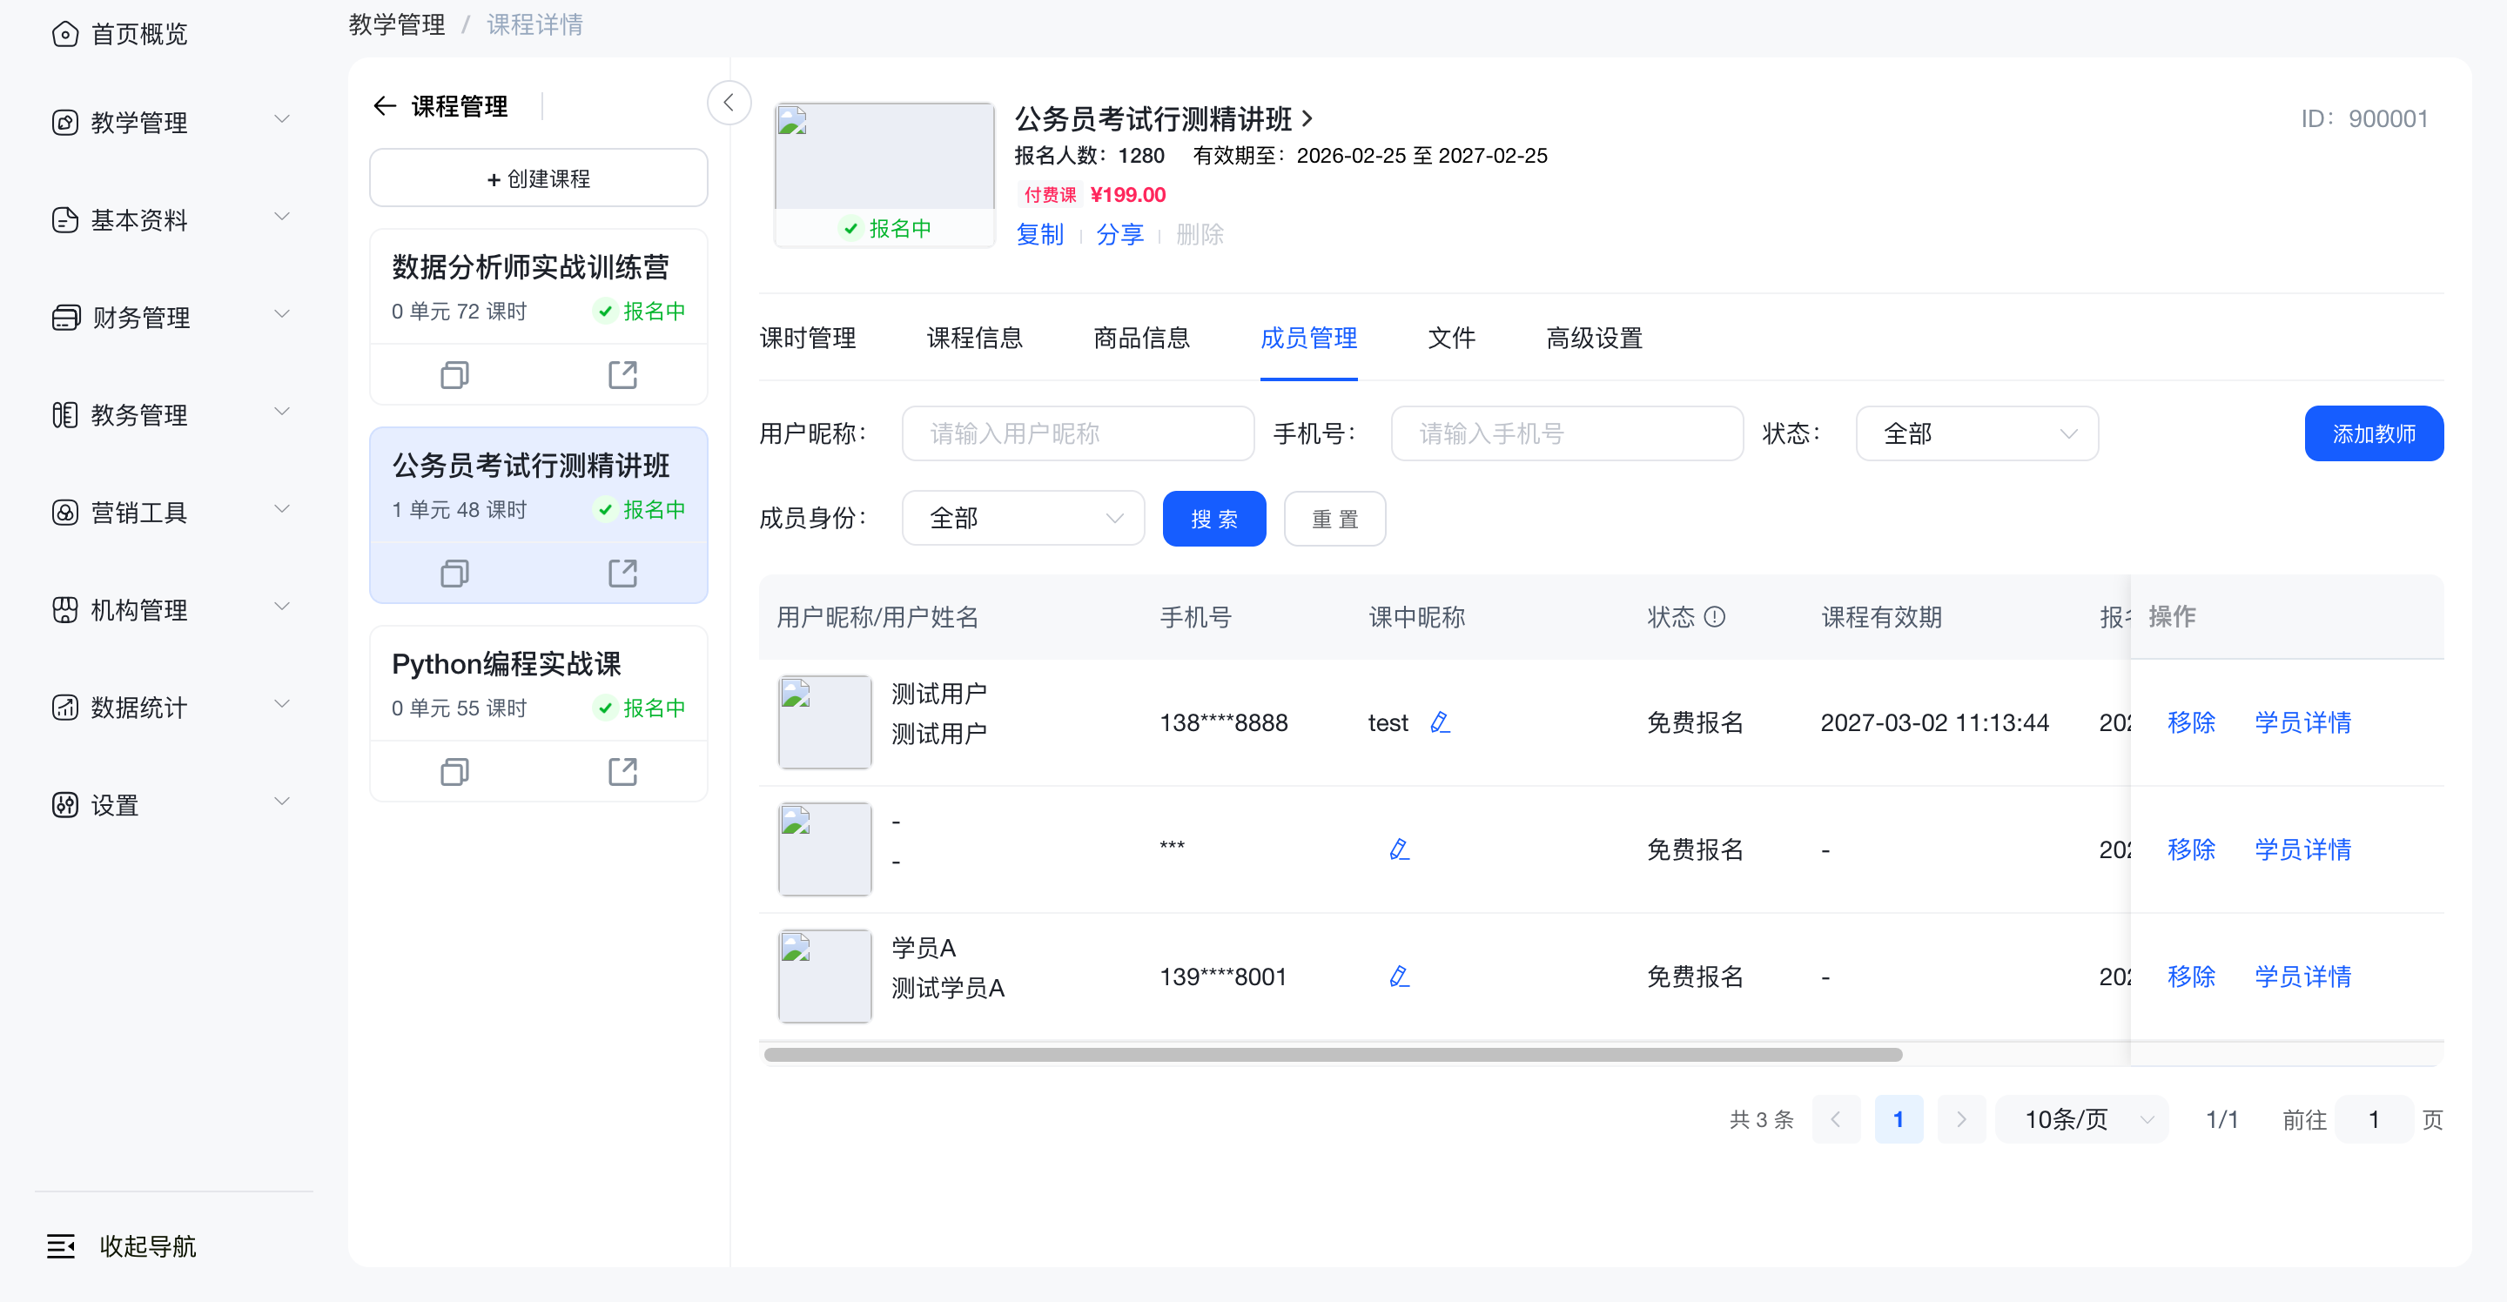
Task: Open the 公务员考试行测精讲班 title chevron
Action: (x=1308, y=118)
